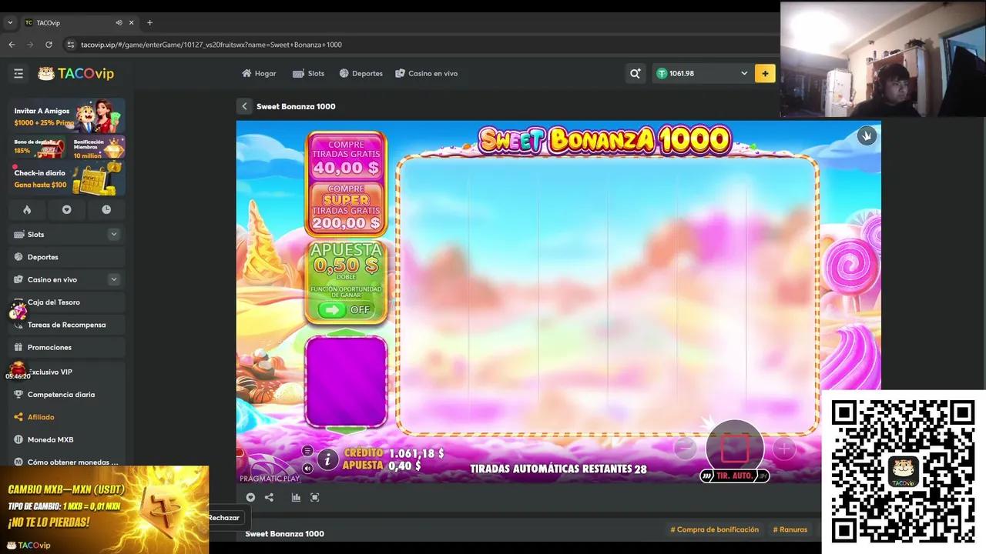Image resolution: width=986 pixels, height=554 pixels.
Task: Open Cómo obtener monedas sidebar item
Action: [x=67, y=462]
